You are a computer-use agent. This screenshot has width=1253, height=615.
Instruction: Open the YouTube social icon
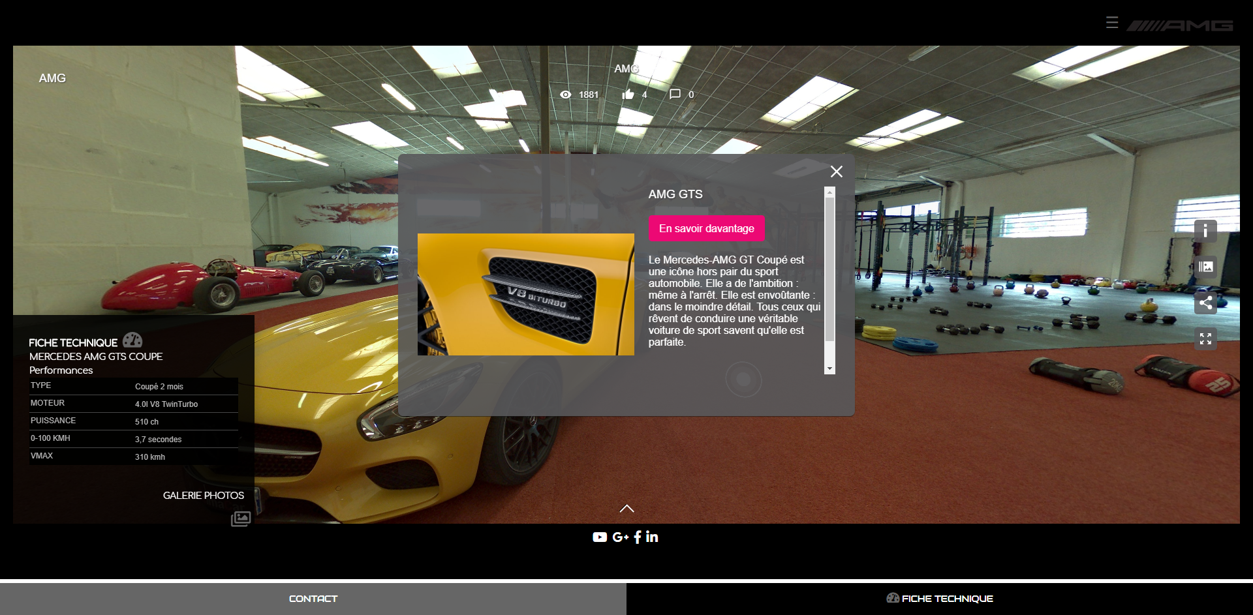click(x=600, y=537)
